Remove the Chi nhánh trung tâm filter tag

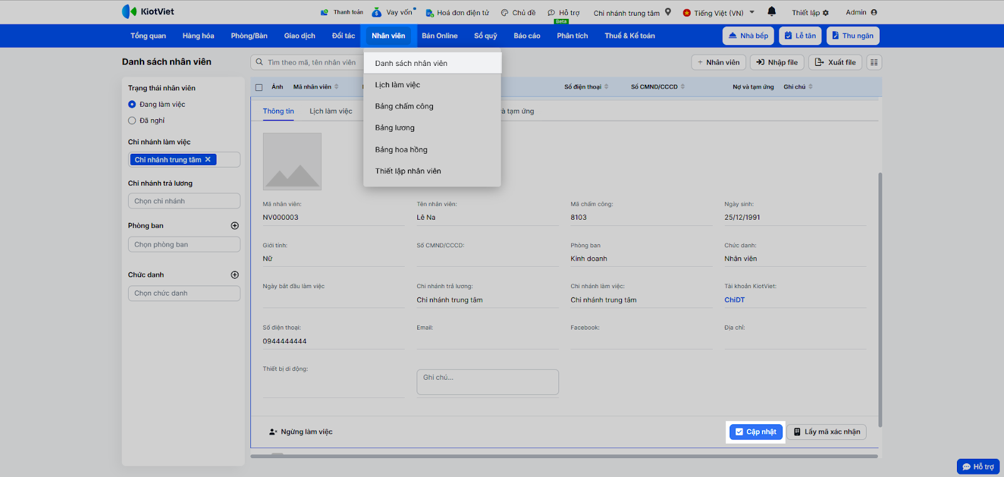pos(208,159)
